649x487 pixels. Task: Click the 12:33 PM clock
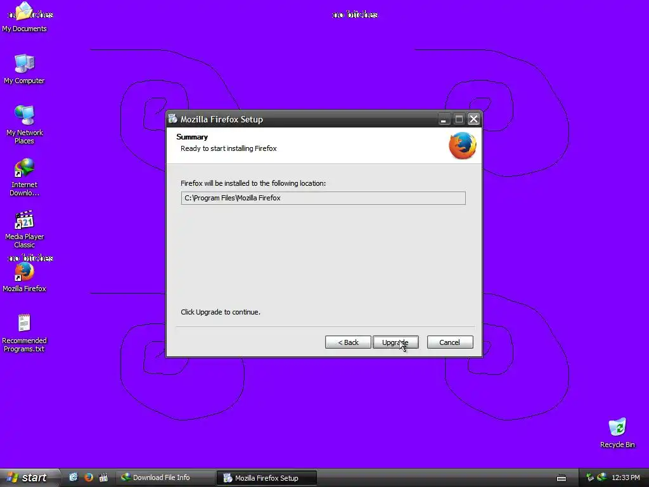626,477
